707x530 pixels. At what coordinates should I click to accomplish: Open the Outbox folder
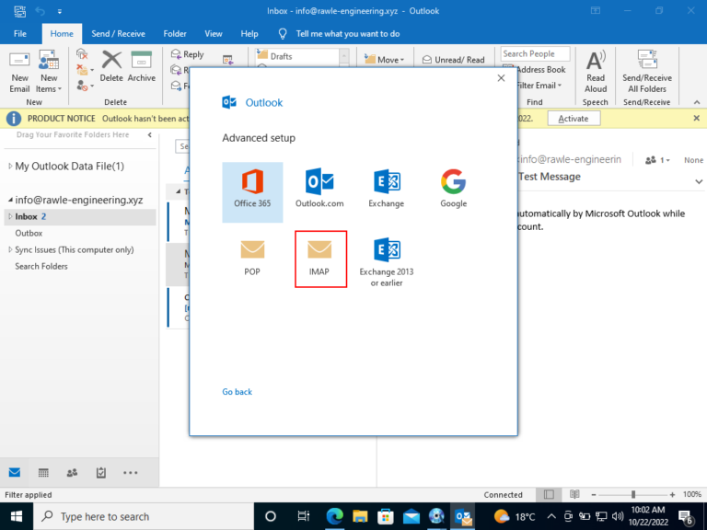(29, 233)
